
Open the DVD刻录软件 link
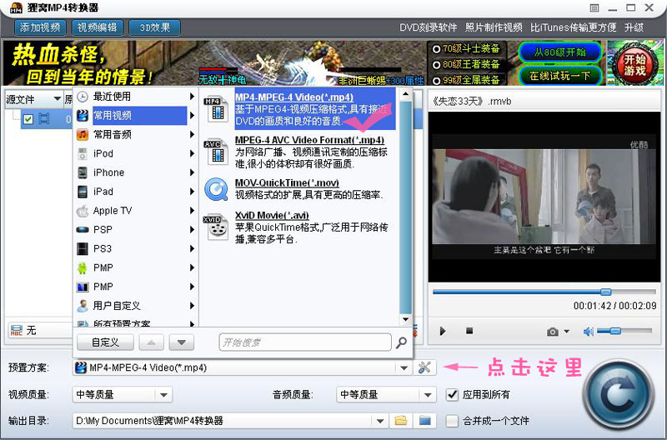coord(428,27)
